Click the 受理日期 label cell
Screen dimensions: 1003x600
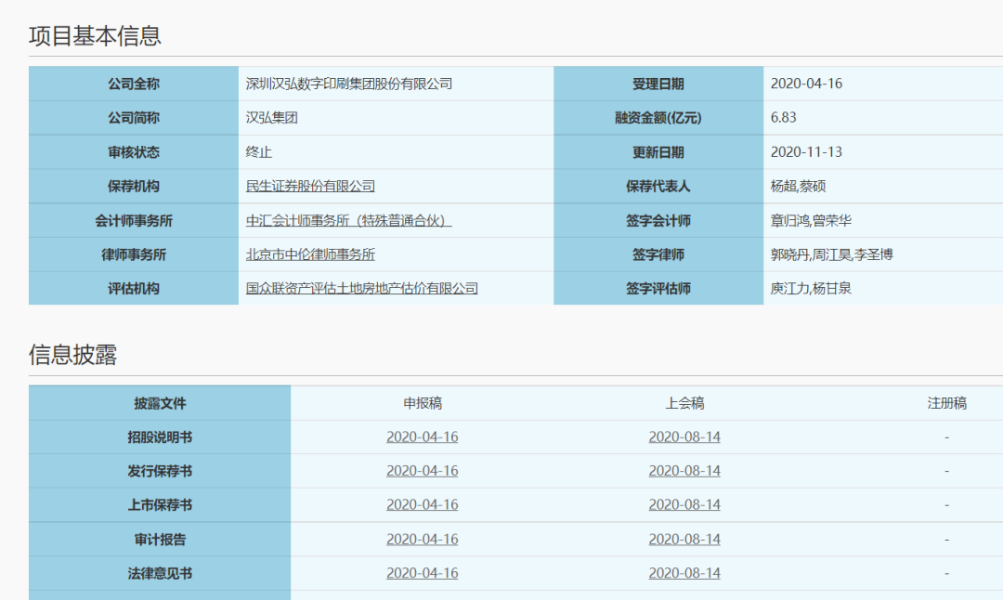[x=658, y=84]
